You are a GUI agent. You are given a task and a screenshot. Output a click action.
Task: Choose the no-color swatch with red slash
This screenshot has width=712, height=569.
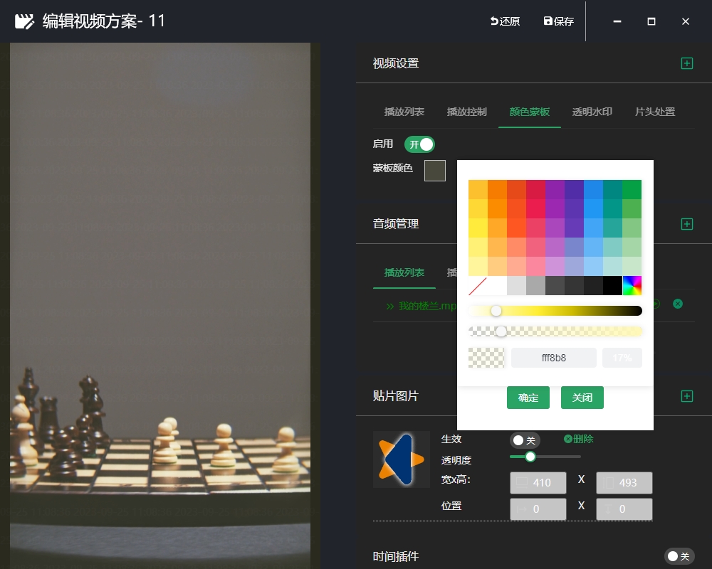pos(478,285)
